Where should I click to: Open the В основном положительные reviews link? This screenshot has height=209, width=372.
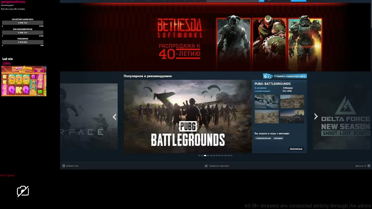(x=262, y=89)
